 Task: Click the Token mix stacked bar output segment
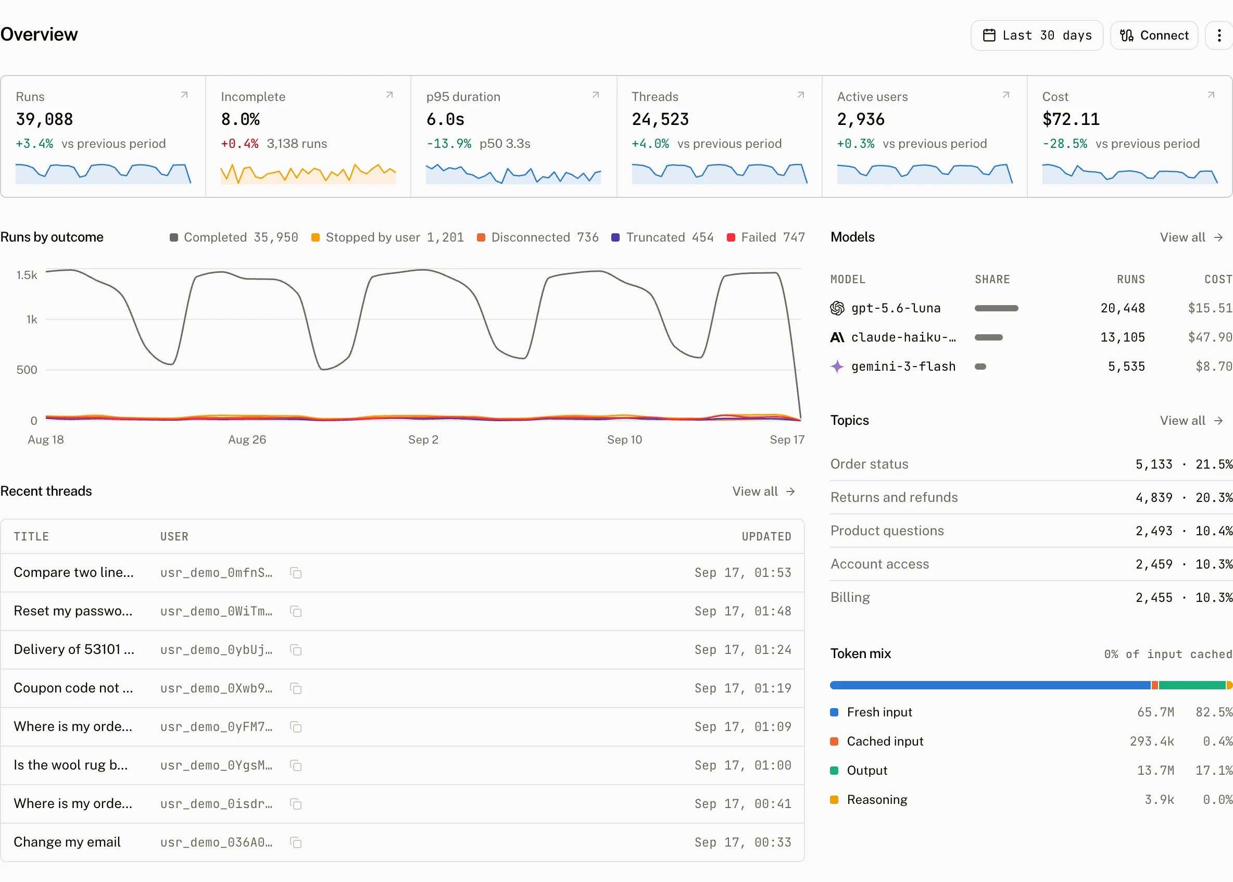[1192, 685]
